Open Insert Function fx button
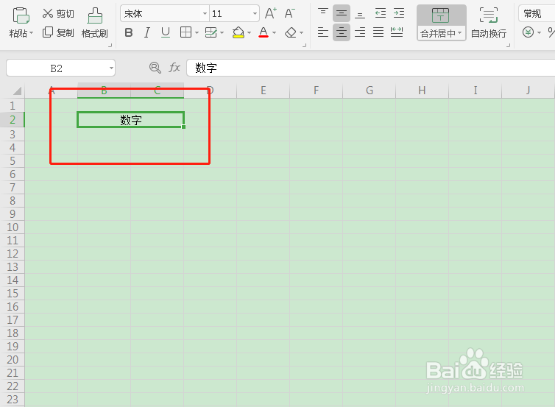This screenshot has width=555, height=407. (174, 68)
